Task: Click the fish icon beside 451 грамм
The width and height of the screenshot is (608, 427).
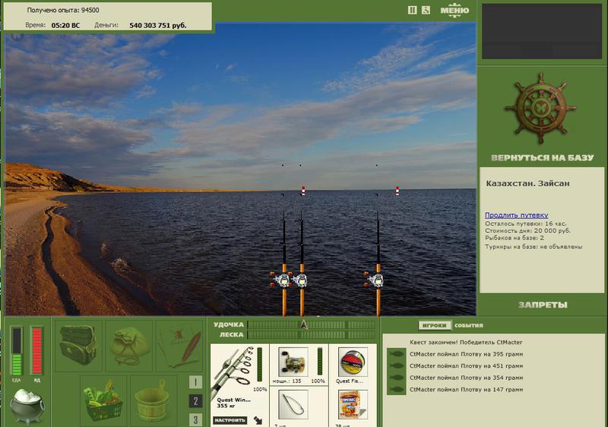Action: [396, 366]
